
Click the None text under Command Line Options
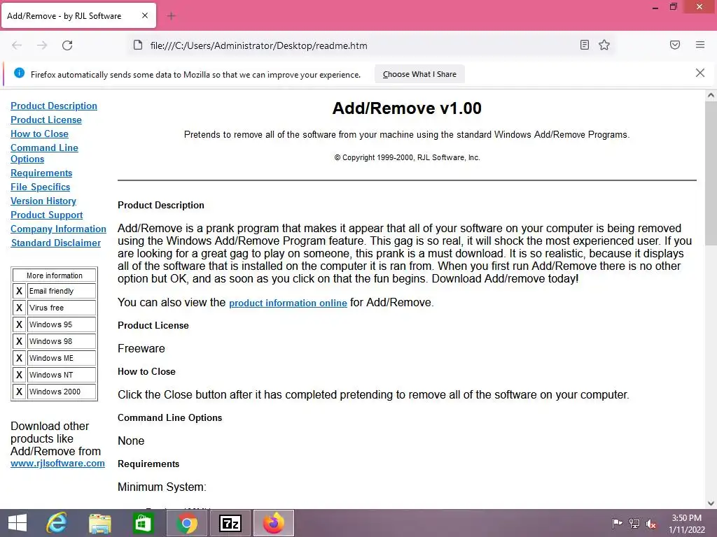click(x=131, y=441)
